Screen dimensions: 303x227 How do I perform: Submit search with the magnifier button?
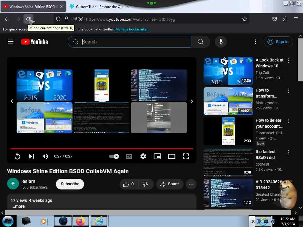coord(201,42)
